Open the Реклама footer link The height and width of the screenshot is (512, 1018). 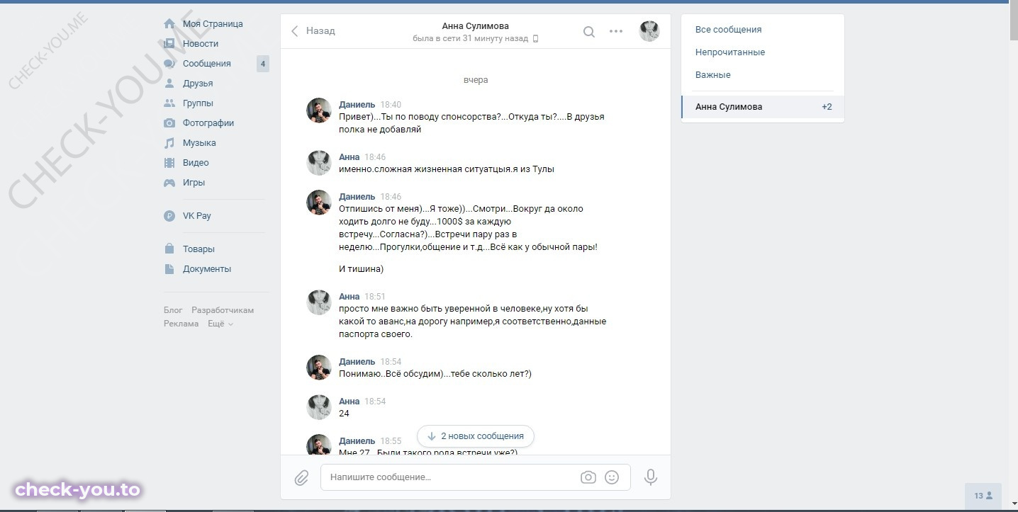click(x=181, y=324)
